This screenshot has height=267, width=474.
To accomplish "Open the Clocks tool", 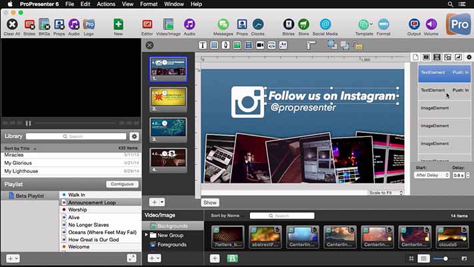I will tap(258, 25).
